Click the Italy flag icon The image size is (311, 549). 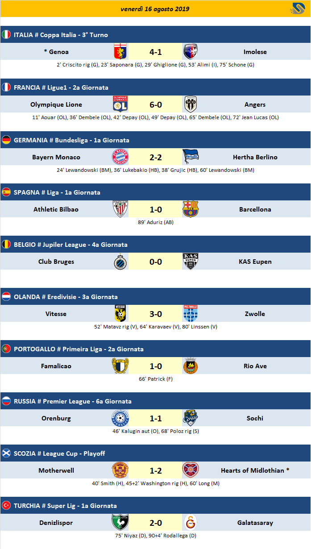point(6,35)
